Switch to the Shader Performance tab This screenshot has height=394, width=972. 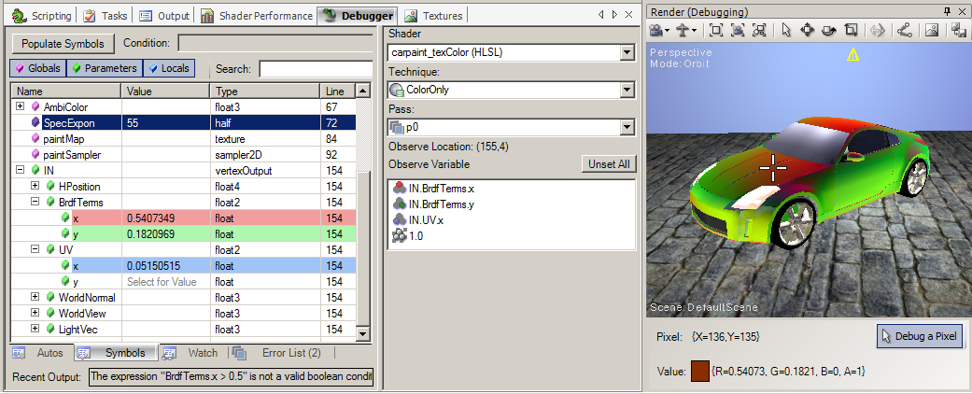[x=257, y=16]
